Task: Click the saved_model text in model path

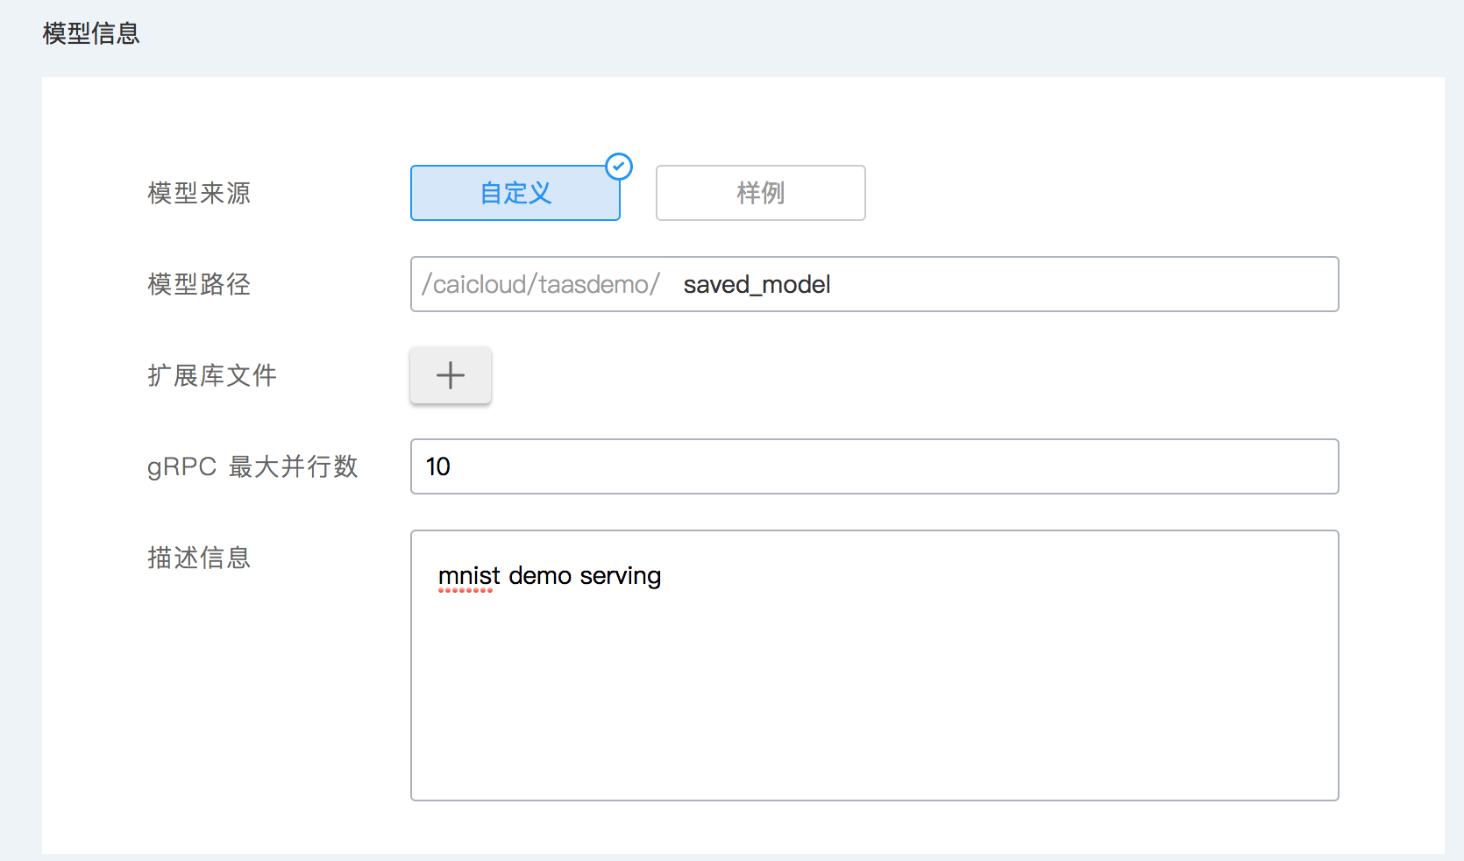Action: 757,285
